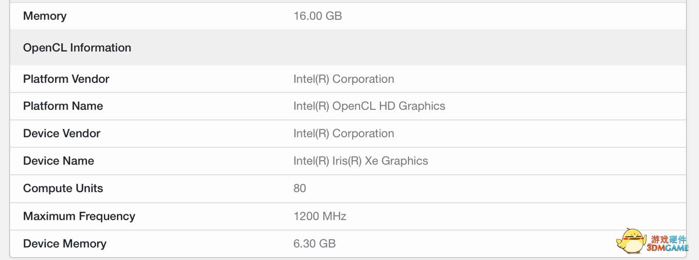Click the Chinese text in the watermark
The image size is (699, 260).
(668, 239)
